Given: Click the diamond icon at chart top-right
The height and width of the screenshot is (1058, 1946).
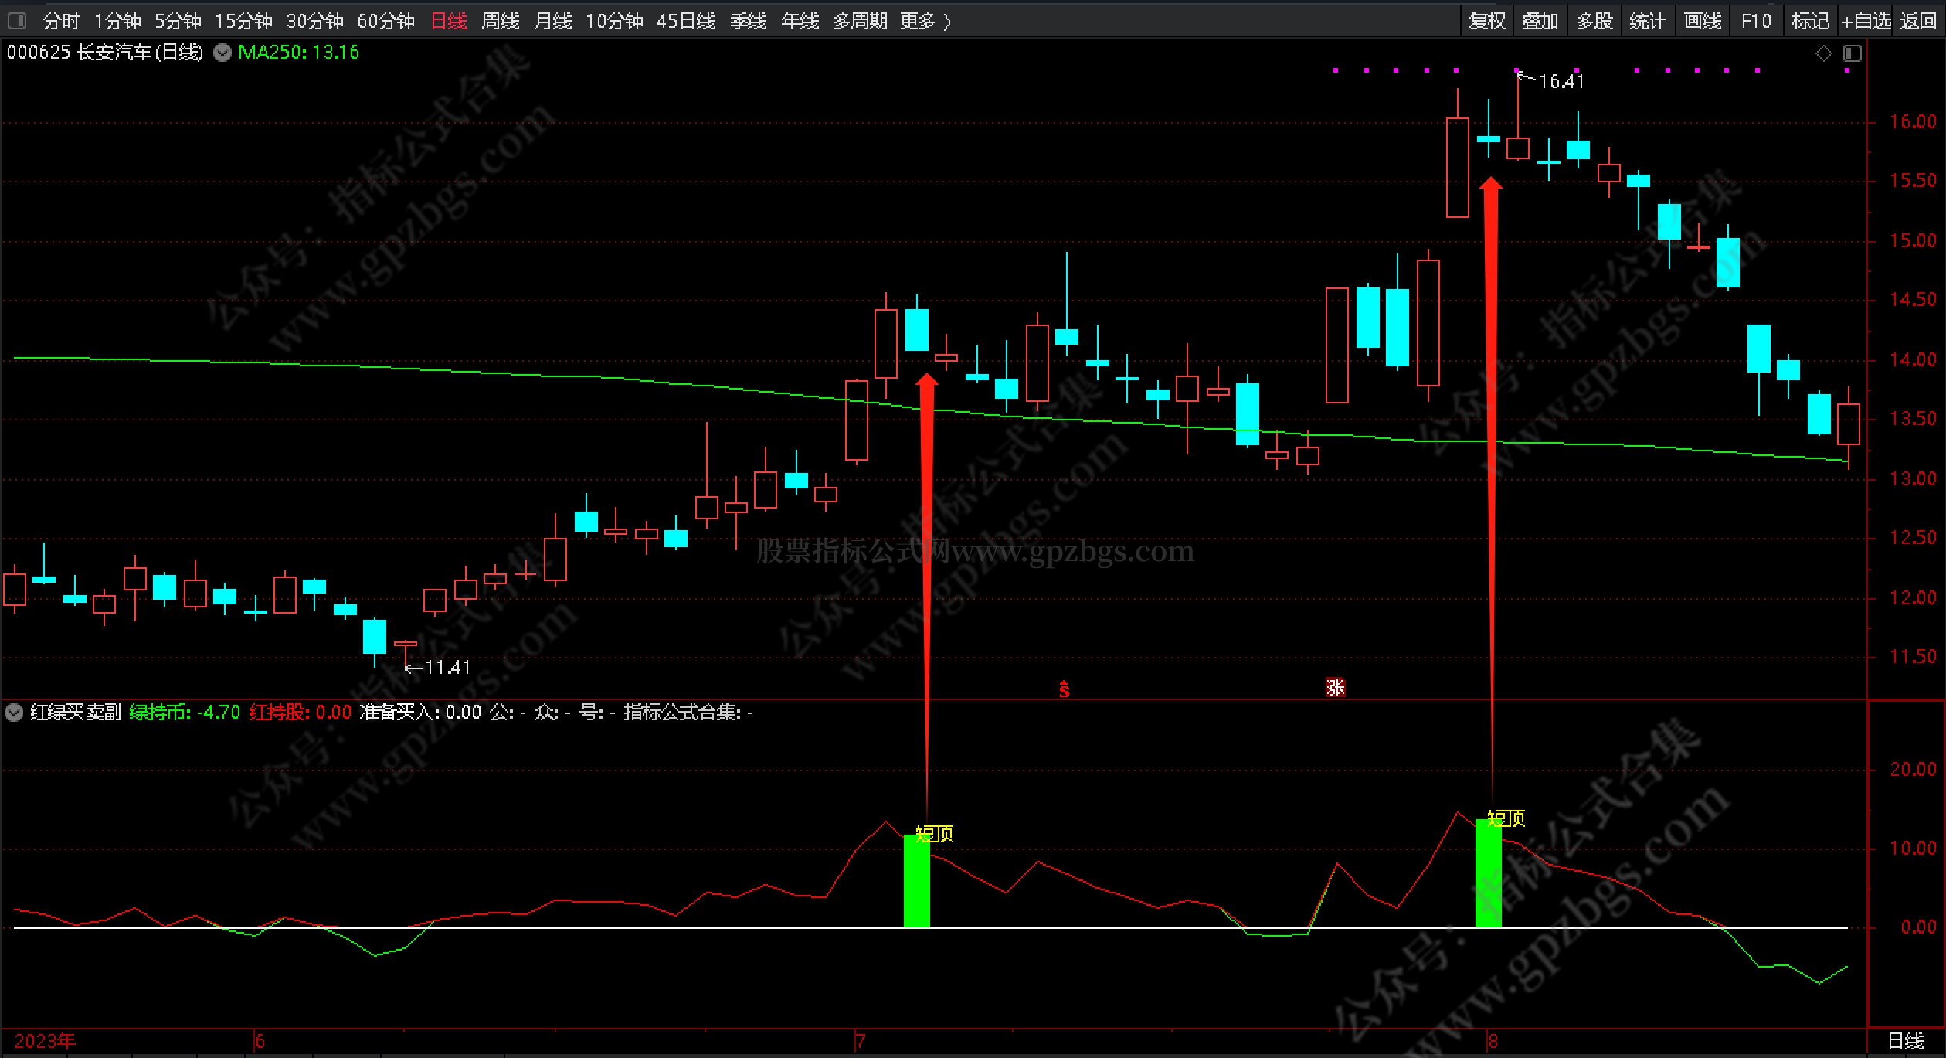Looking at the screenshot, I should click(1823, 53).
